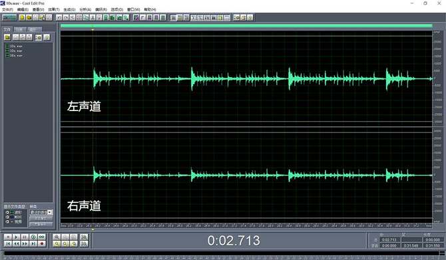Open the sort-by dropdown in the file panel
Viewport: 446px width, 260px height.
pos(41,212)
